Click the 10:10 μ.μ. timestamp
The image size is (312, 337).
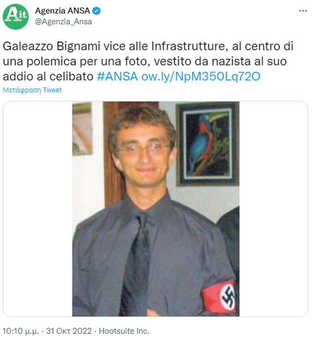pyautogui.click(x=21, y=331)
